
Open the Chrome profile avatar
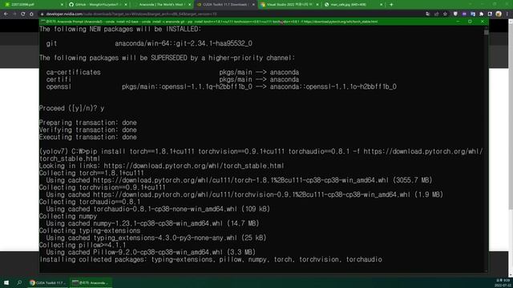(499, 14)
